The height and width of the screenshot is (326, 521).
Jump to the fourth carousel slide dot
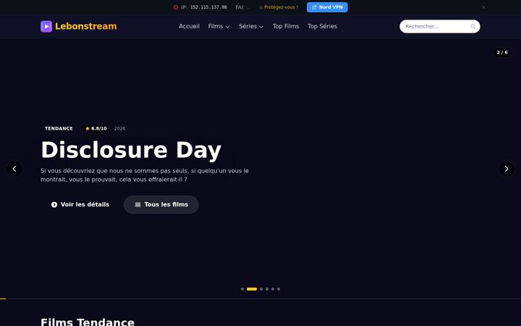(x=267, y=289)
